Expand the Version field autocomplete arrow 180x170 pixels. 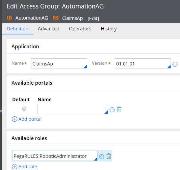(x=169, y=66)
